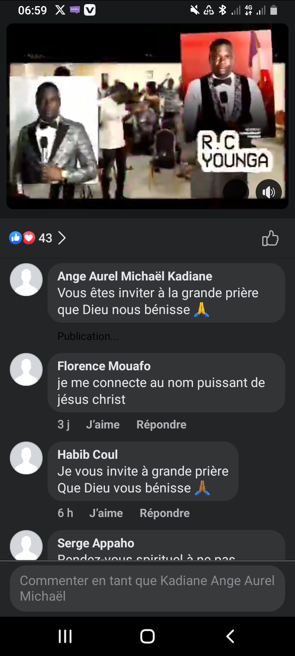The image size is (295, 656).
Task: Play the R.C Younga video
Action: (147, 116)
